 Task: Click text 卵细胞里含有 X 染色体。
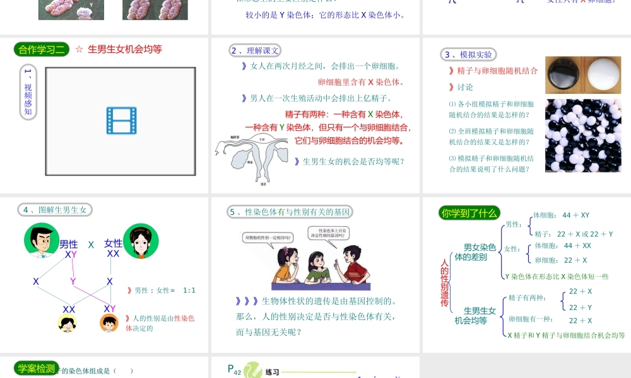(362, 83)
